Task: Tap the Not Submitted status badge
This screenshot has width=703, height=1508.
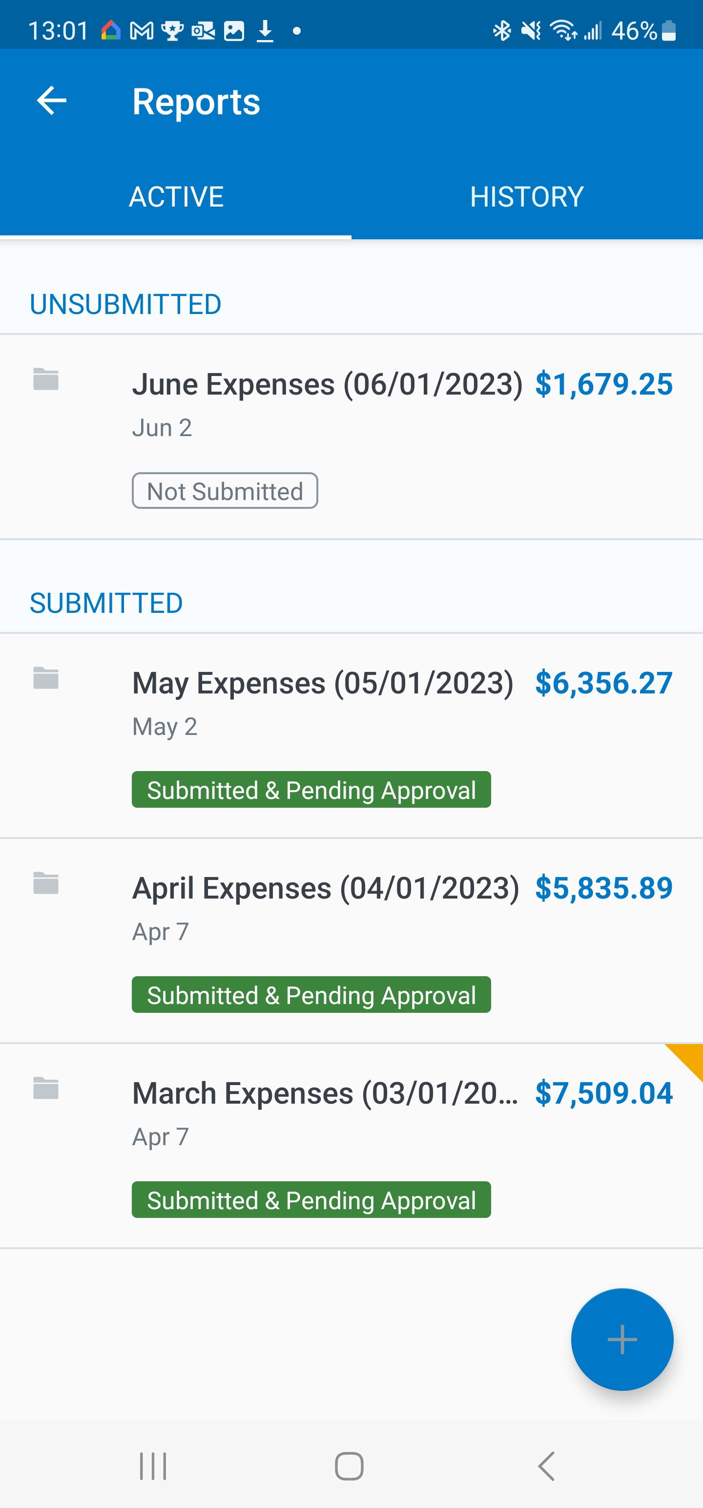Action: point(225,491)
